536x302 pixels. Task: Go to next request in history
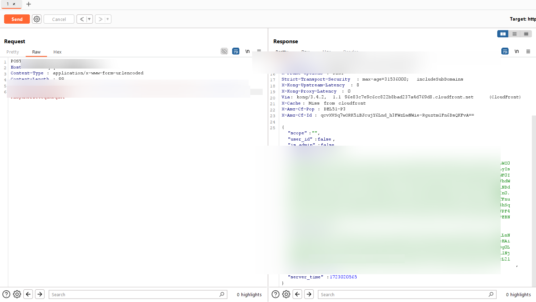tap(100, 19)
